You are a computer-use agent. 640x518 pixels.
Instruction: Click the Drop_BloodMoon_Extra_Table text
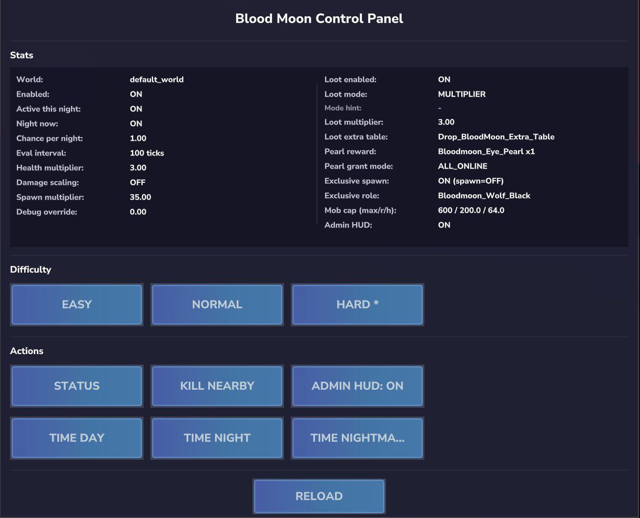pyautogui.click(x=496, y=137)
